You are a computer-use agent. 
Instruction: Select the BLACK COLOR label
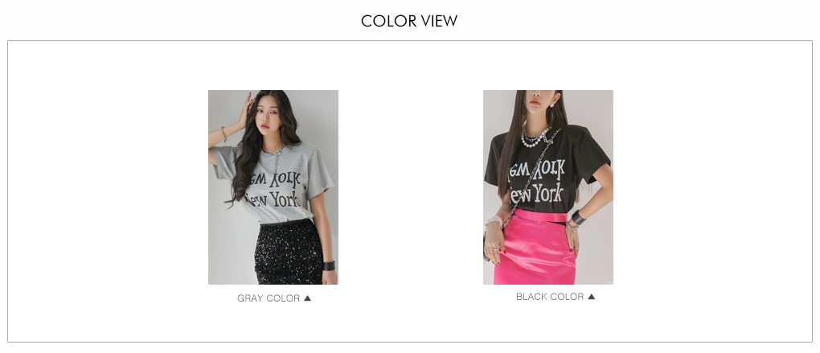point(550,297)
